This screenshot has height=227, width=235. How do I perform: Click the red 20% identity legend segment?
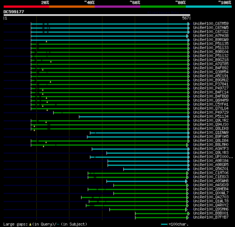(x=26, y=7)
